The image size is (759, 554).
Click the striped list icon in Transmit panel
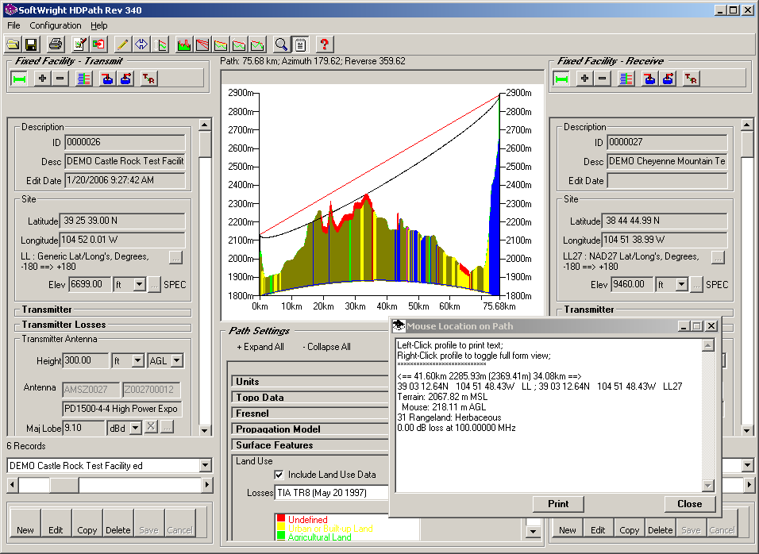[83, 79]
